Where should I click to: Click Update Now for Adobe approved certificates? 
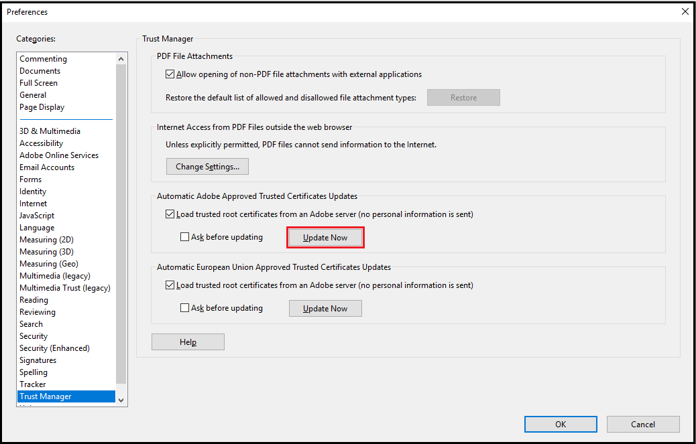(x=325, y=237)
